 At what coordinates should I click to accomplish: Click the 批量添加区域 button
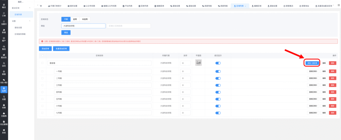pyautogui.click(x=61, y=48)
